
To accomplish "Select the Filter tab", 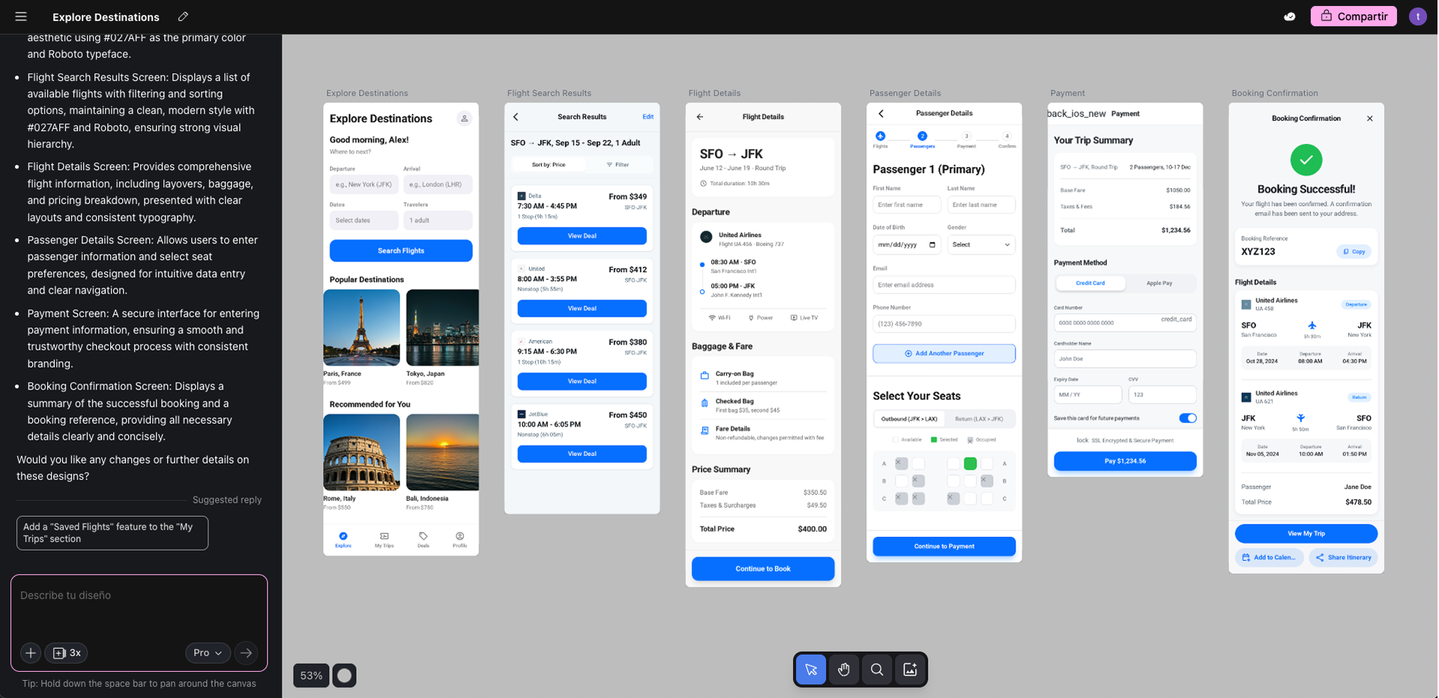I will (618, 165).
